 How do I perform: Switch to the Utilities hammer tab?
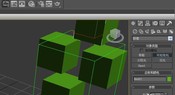click(169, 23)
